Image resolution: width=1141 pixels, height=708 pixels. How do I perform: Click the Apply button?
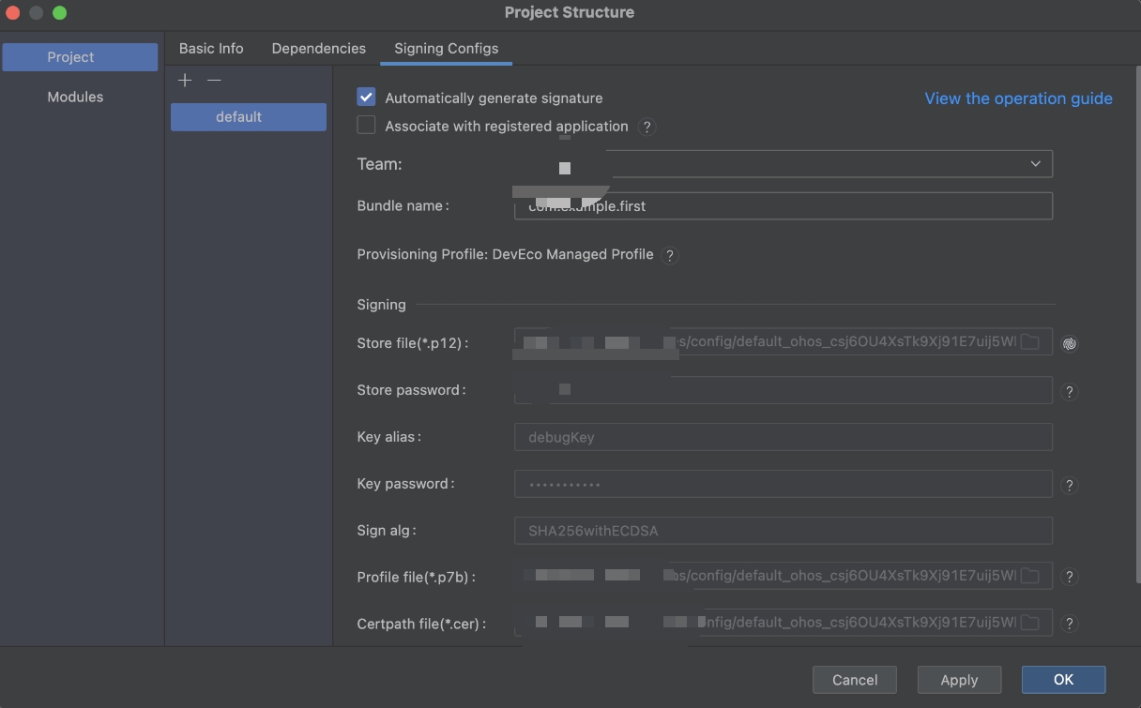click(x=959, y=680)
